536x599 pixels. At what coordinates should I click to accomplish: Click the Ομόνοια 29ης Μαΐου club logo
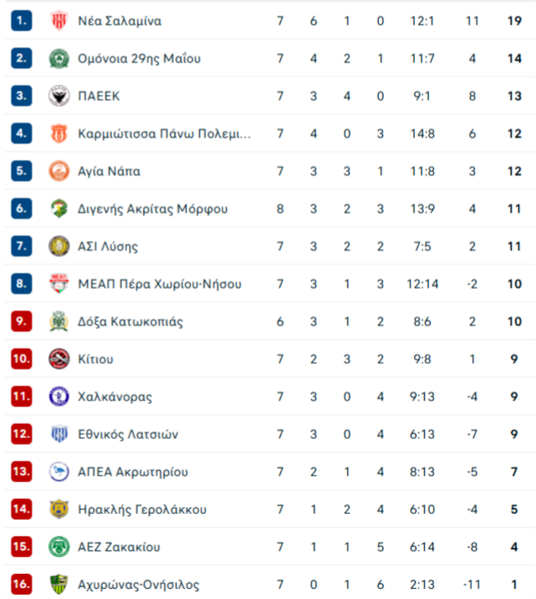click(x=59, y=59)
